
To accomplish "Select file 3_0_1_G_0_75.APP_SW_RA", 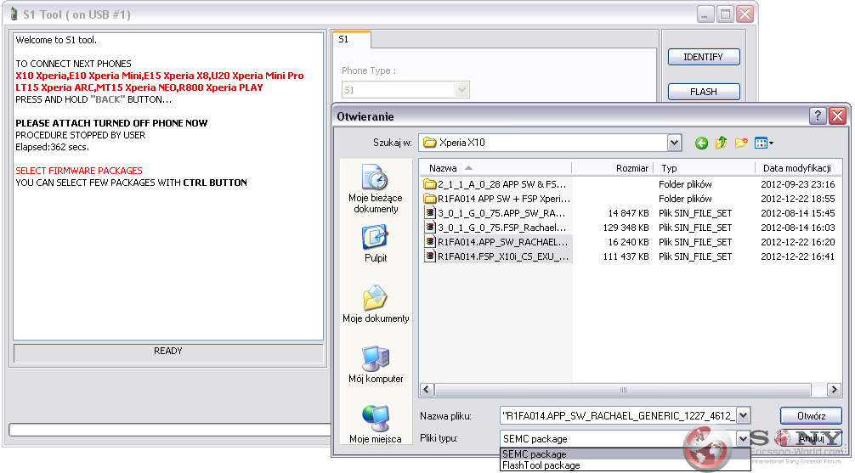I will click(495, 213).
